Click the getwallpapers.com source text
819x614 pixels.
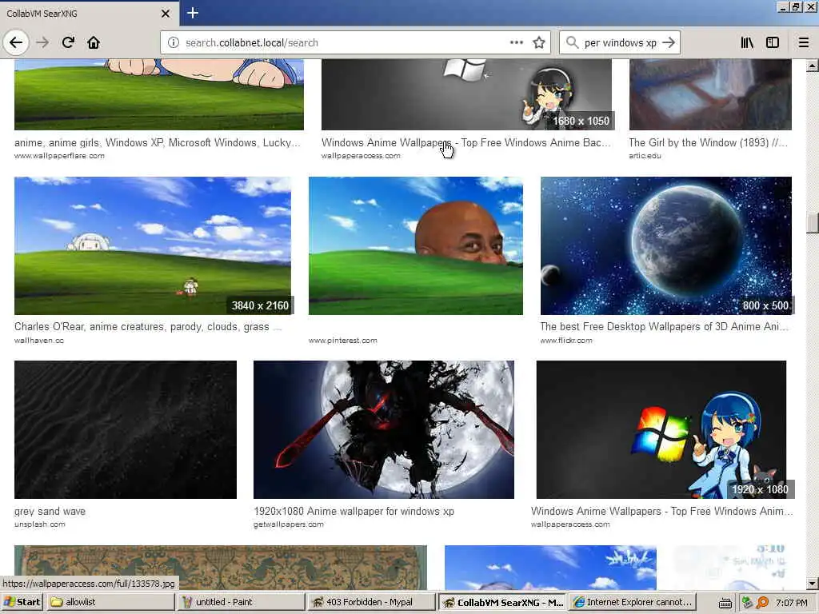pos(288,524)
